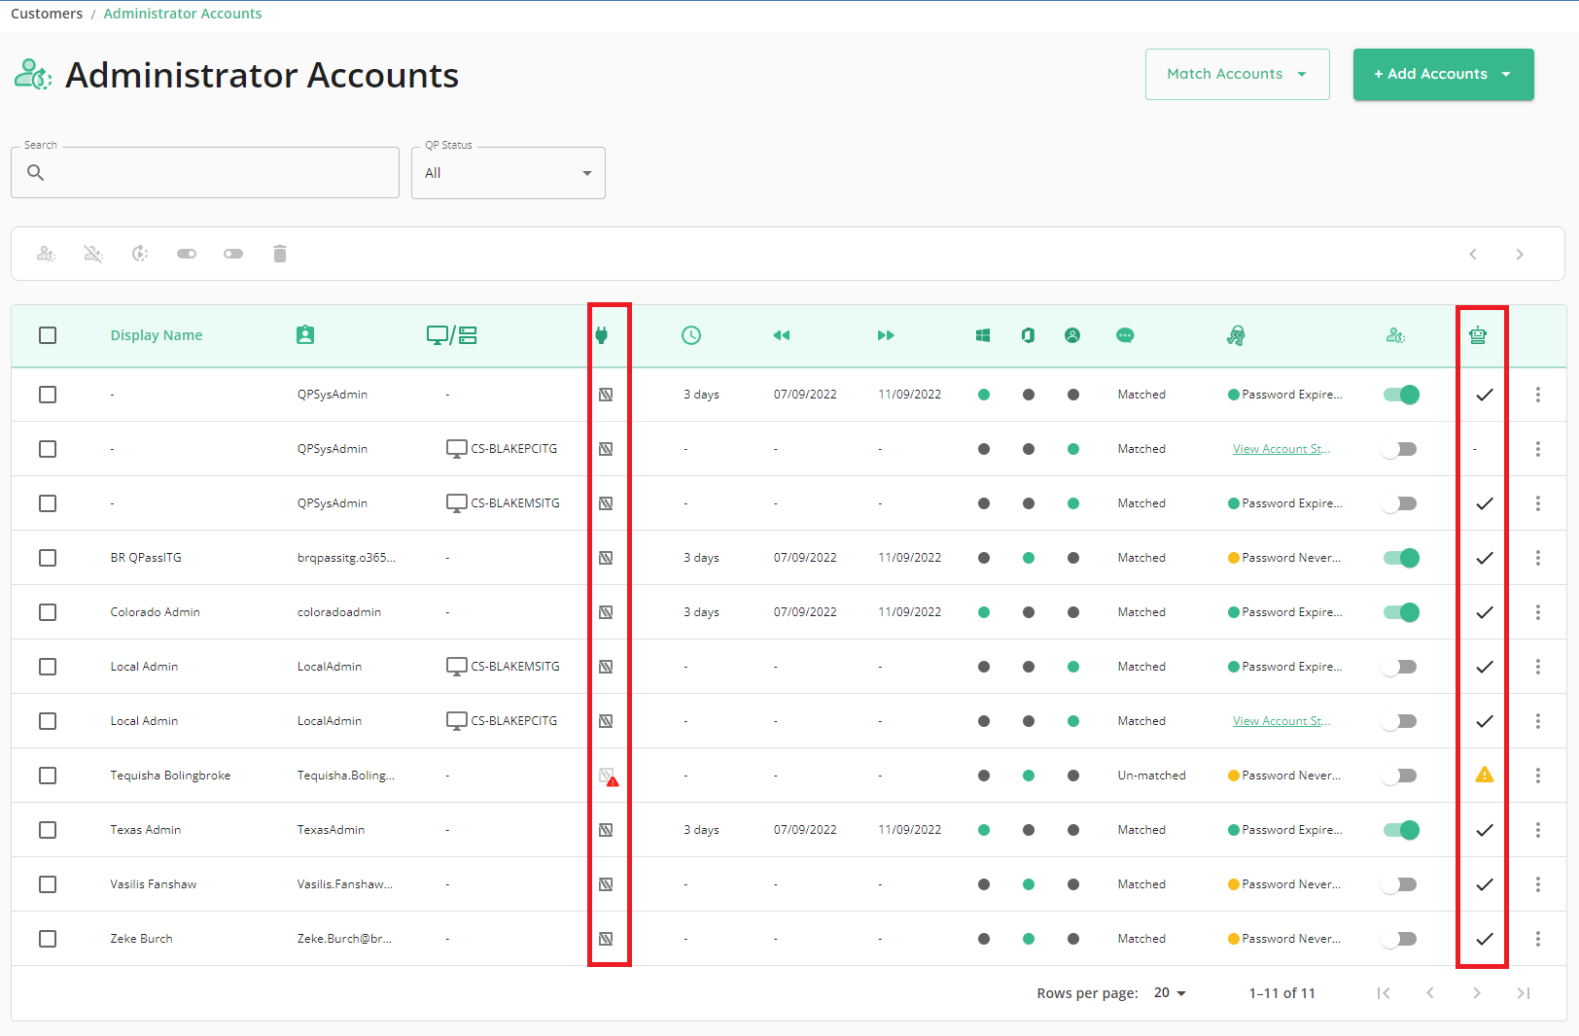Open the three-dot menu for Texas Admin

[1538, 830]
